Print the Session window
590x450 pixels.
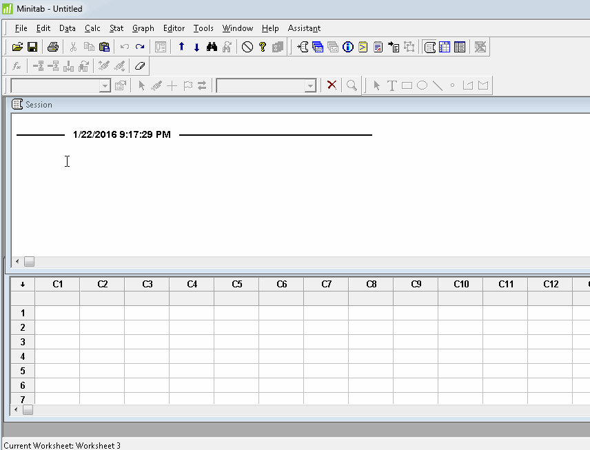(52, 46)
